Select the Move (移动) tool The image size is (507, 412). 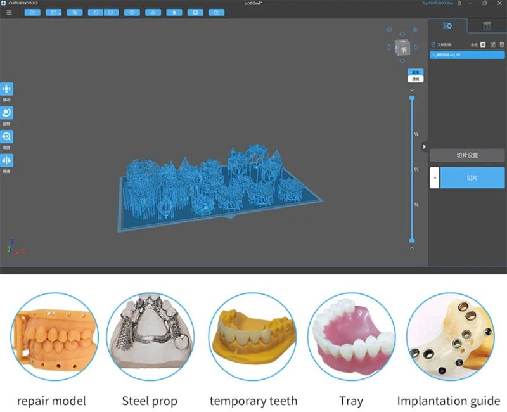(7, 89)
